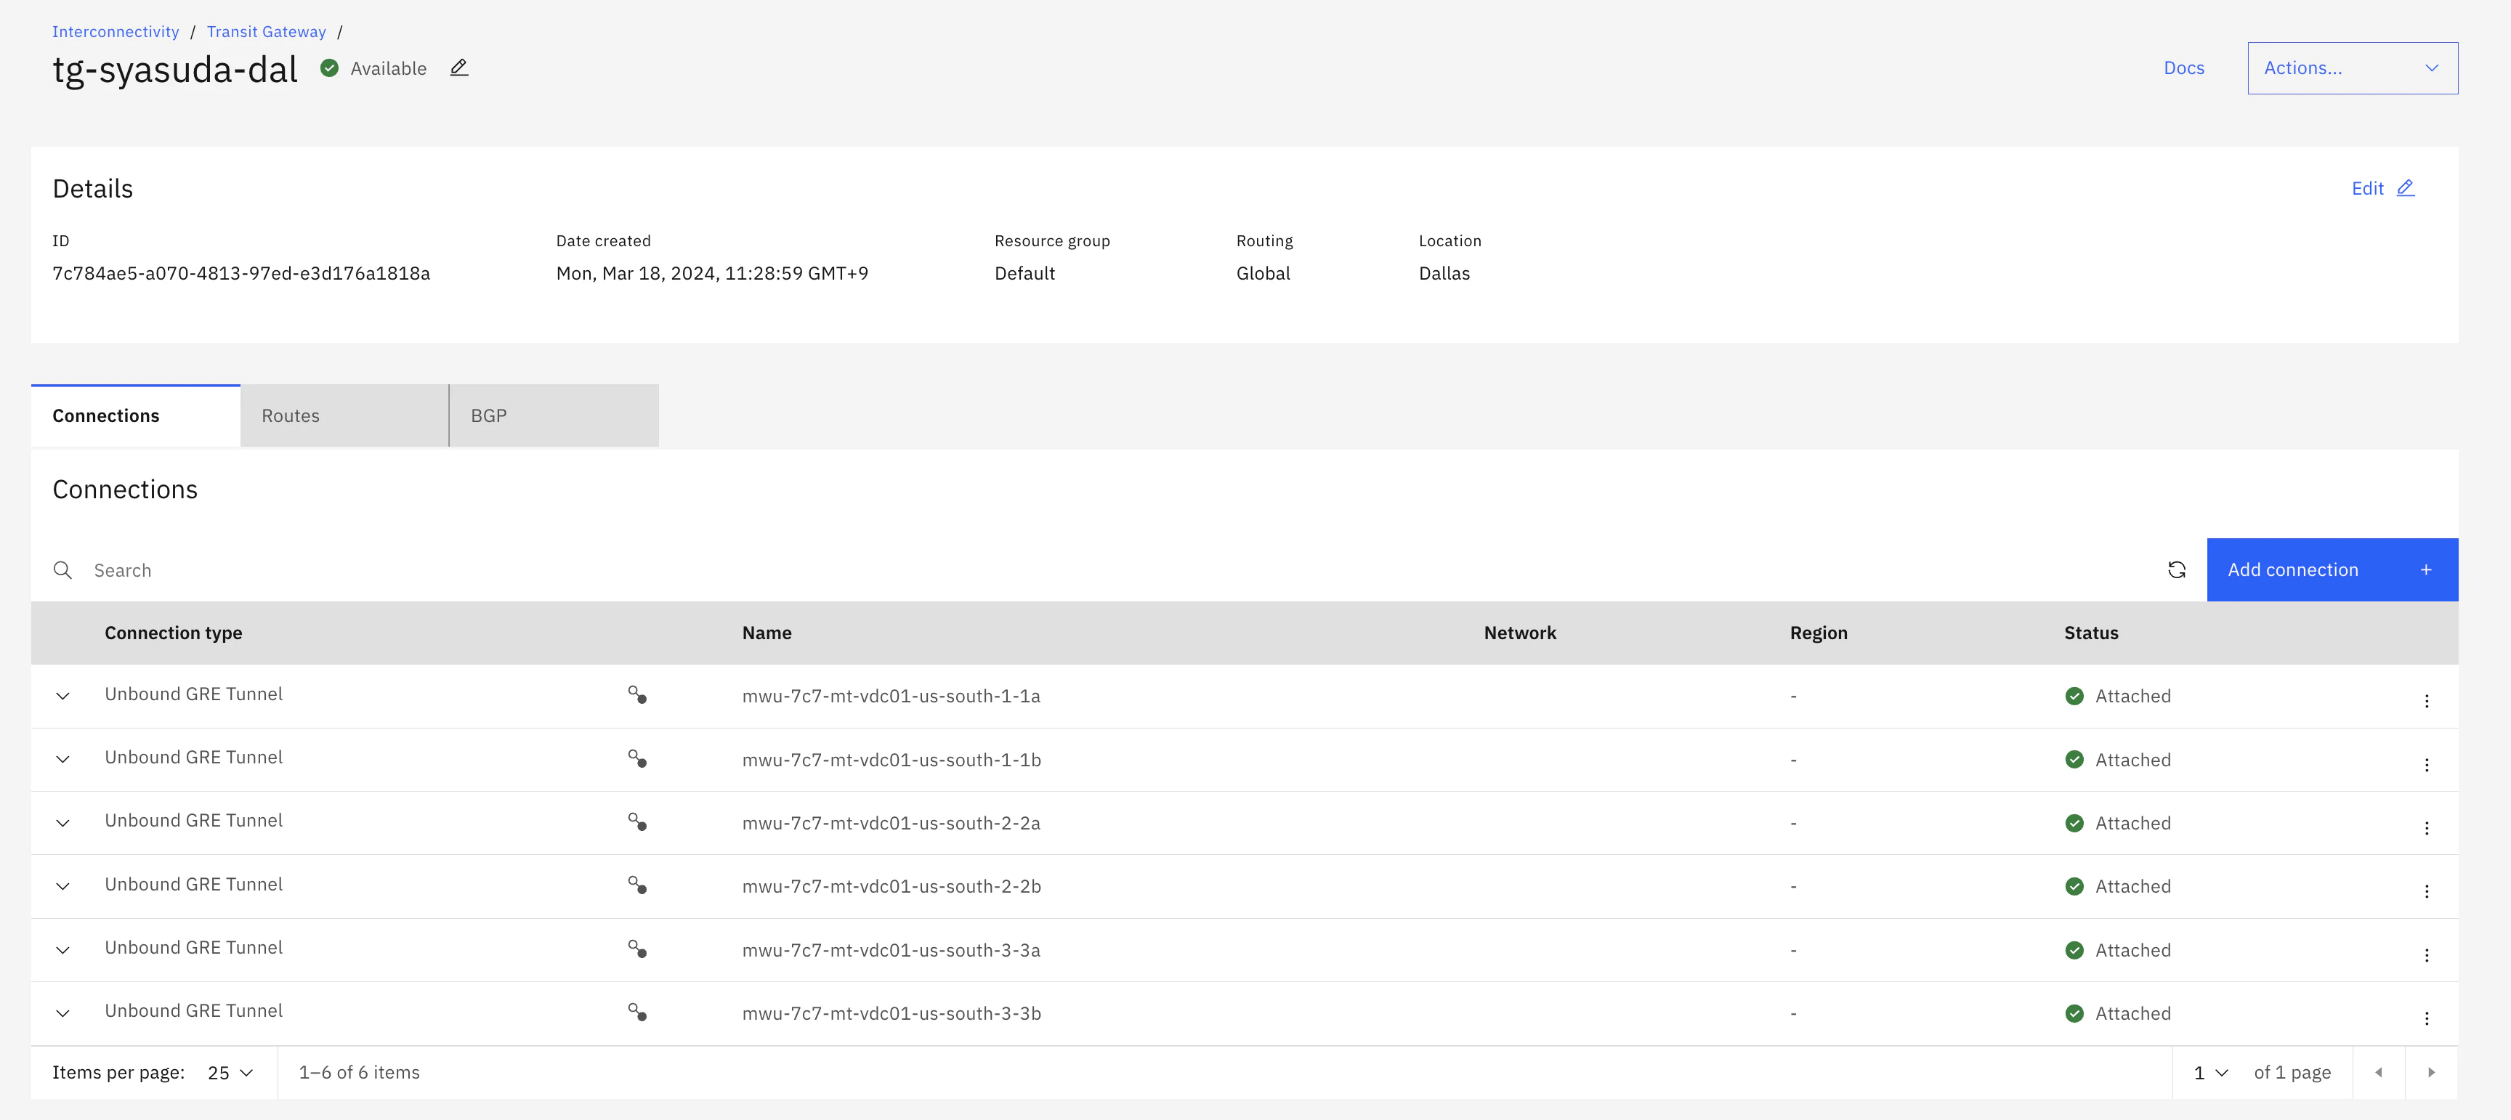Expand the mwu-7c7-mt-vdc01-us-south-3-3b row

pos(62,1014)
